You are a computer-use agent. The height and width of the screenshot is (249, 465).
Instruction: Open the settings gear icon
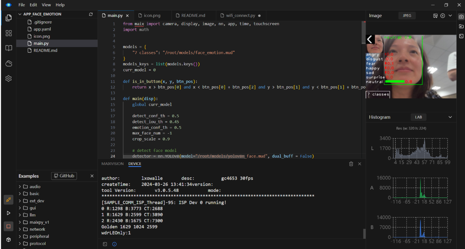click(x=9, y=78)
